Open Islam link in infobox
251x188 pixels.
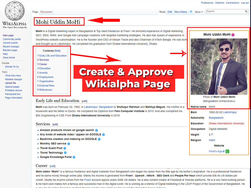point(212,140)
